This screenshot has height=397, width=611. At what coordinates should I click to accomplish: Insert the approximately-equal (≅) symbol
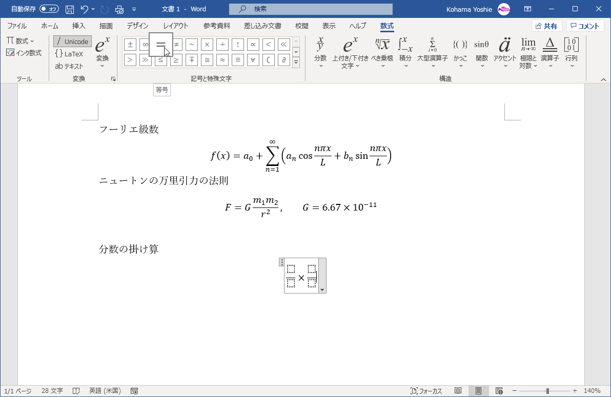(207, 60)
